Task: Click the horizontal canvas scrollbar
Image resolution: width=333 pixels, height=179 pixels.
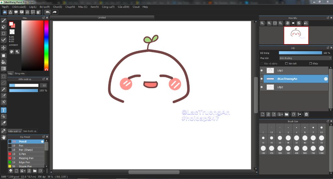Action: tap(154, 172)
